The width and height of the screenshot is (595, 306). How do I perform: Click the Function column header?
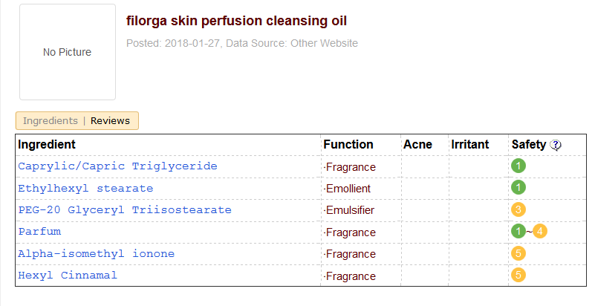[x=348, y=144]
